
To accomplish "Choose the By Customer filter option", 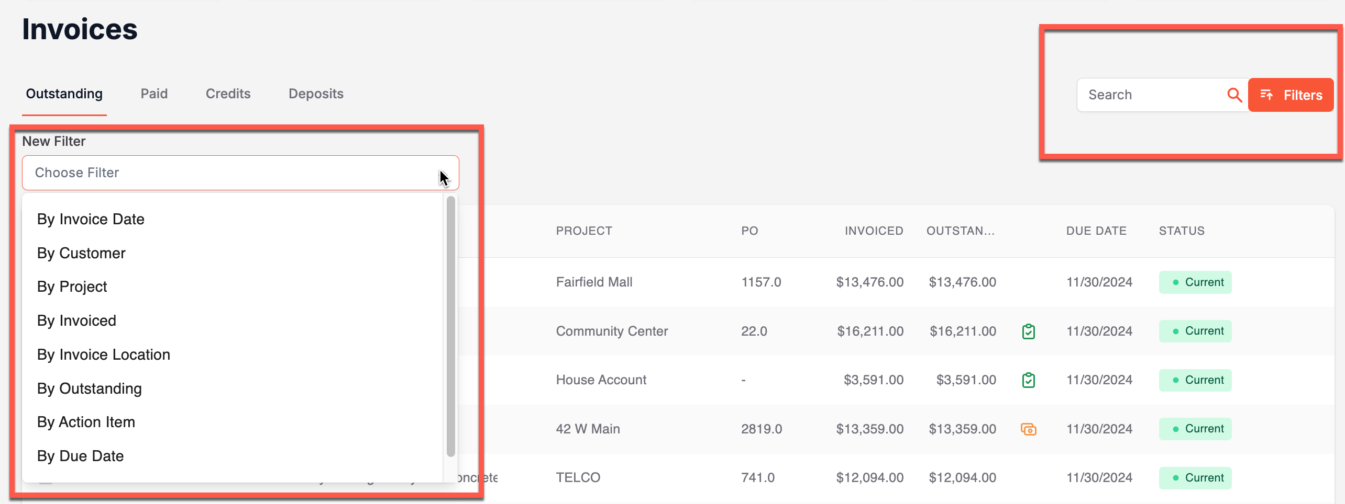I will pos(81,253).
